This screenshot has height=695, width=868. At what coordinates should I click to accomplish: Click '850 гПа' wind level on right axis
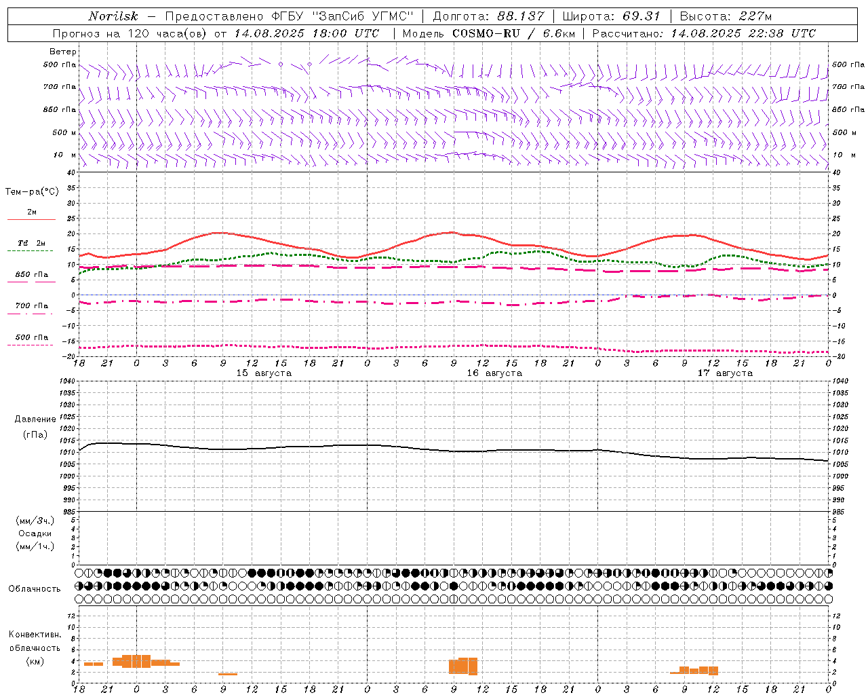[848, 109]
